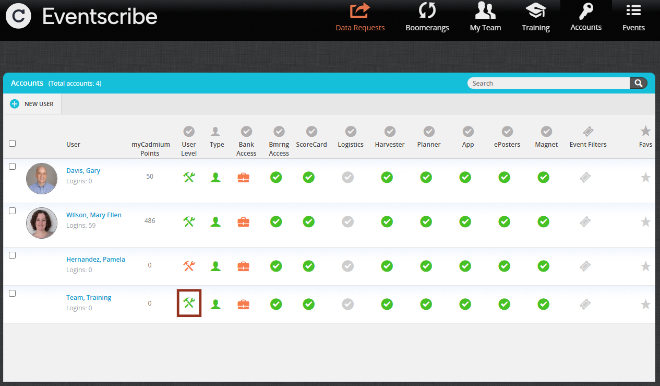Click the Bank Access header check icon
Screen dimensions: 660x386
(246, 131)
